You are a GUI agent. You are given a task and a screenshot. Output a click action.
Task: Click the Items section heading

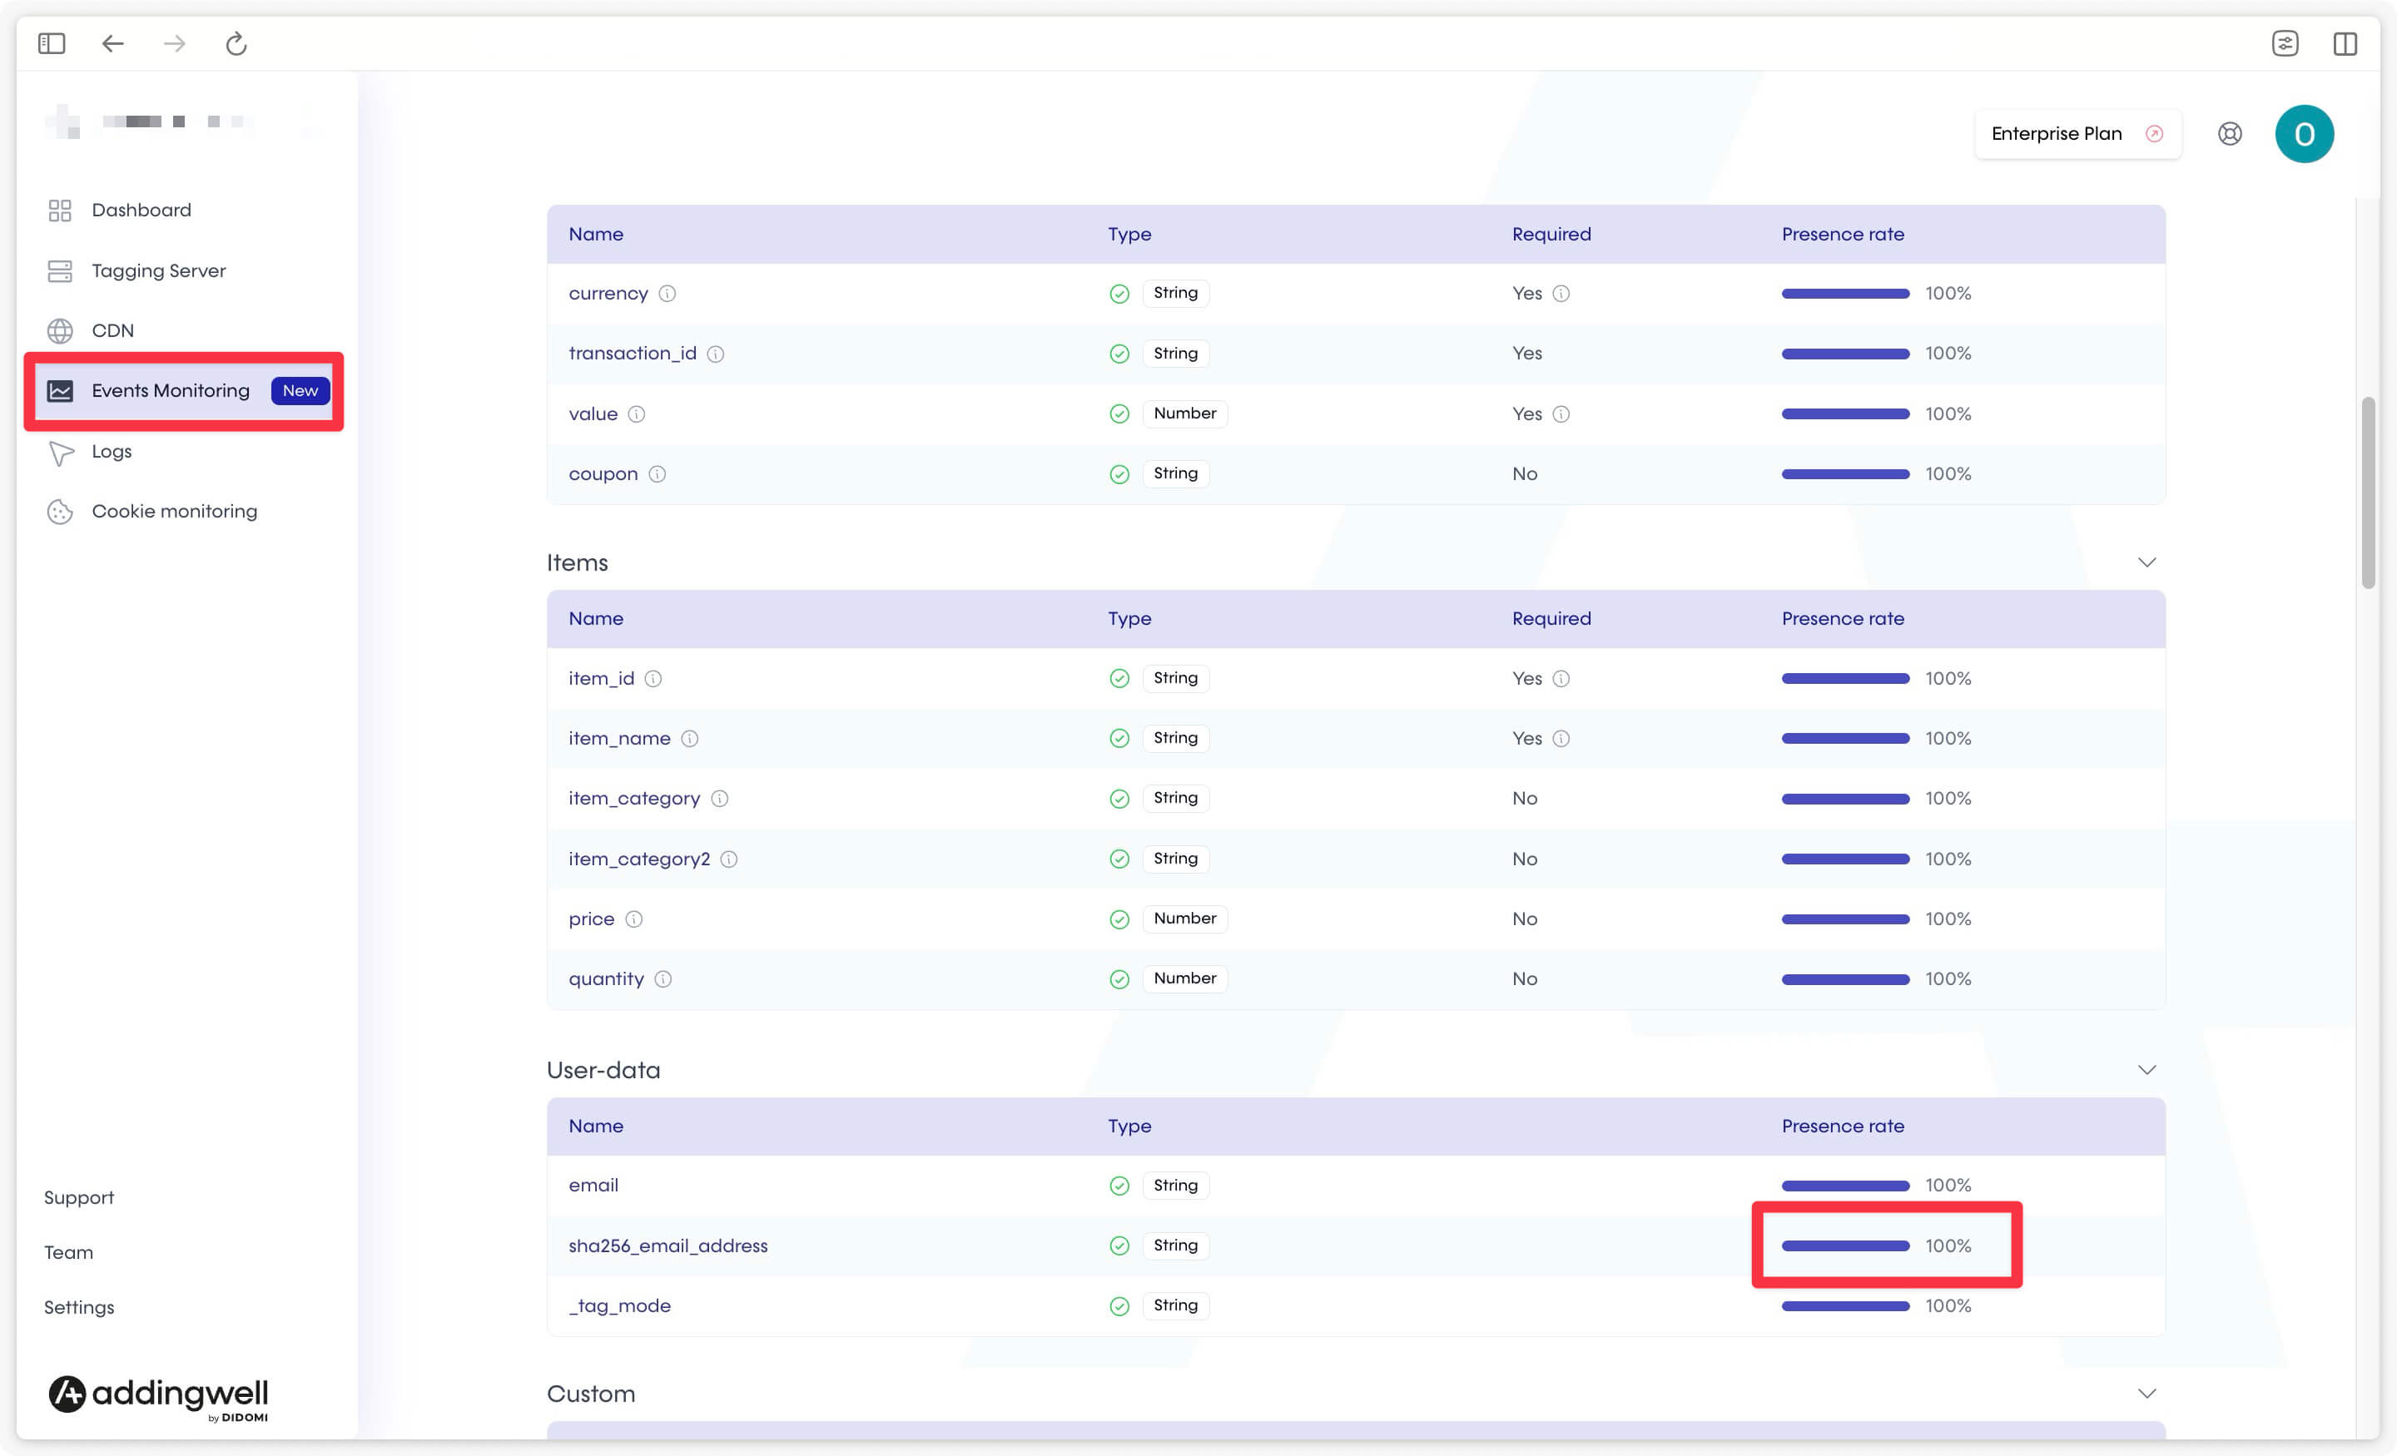pos(577,563)
